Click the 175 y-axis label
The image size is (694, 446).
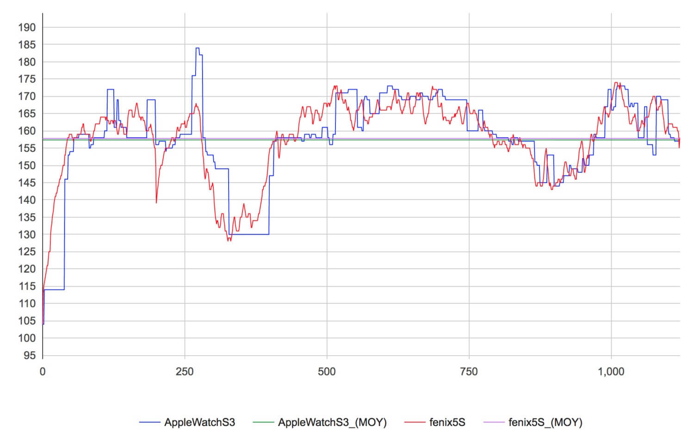click(27, 79)
